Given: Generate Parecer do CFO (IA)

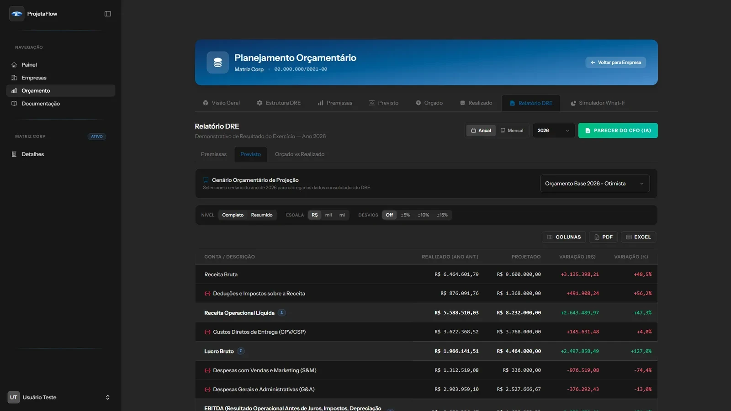Looking at the screenshot, I should [x=618, y=131].
